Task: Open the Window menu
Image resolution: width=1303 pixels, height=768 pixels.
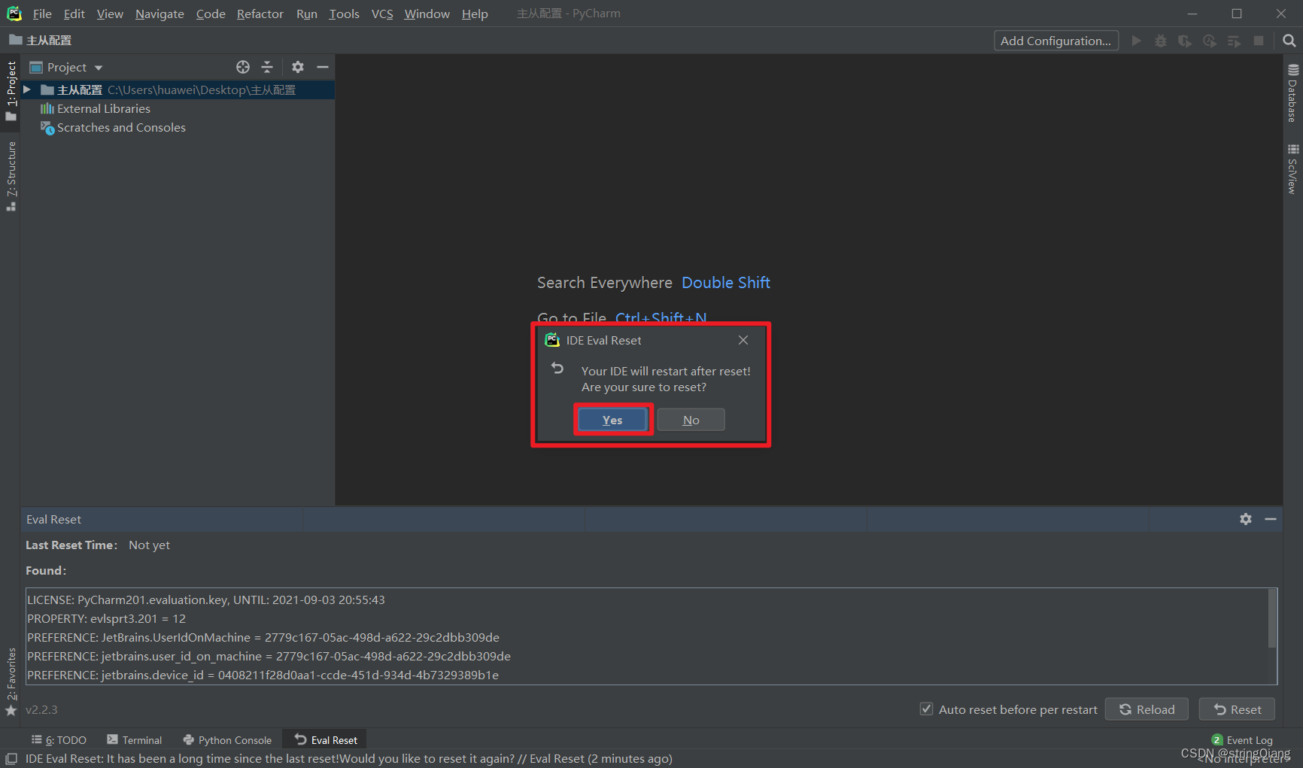Action: click(427, 14)
